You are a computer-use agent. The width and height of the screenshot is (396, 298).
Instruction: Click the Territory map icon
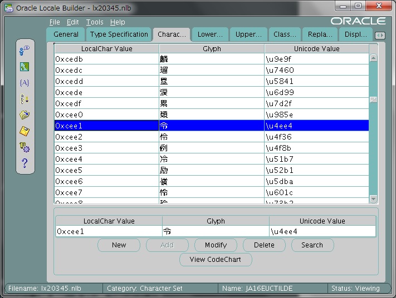click(25, 67)
